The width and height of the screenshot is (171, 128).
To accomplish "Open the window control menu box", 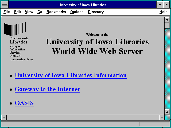I will click(5, 5).
